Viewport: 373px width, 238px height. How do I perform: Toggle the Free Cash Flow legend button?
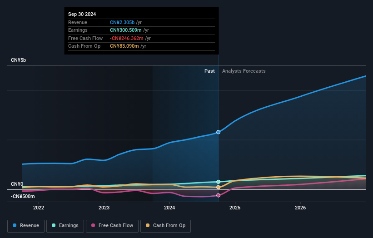[112, 226]
